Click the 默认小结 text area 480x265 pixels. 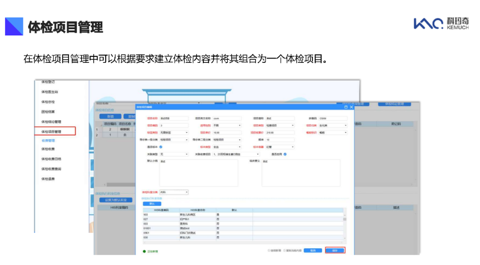coord(198,172)
